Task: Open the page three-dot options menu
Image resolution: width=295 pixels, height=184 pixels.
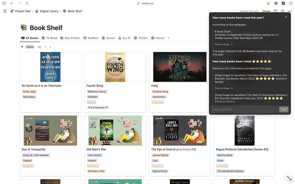Action: (x=289, y=11)
